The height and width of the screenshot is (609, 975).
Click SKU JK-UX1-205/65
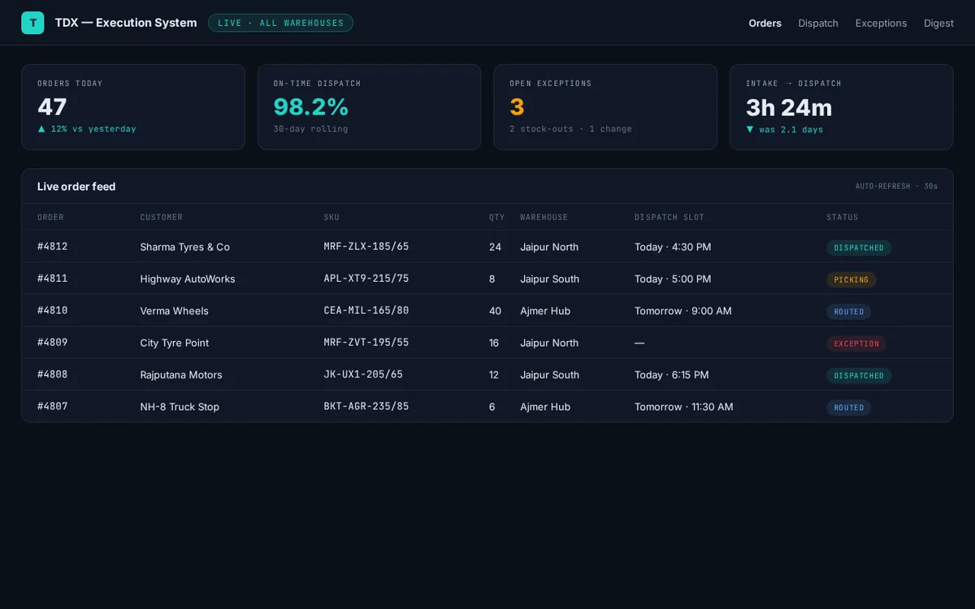[x=363, y=375]
